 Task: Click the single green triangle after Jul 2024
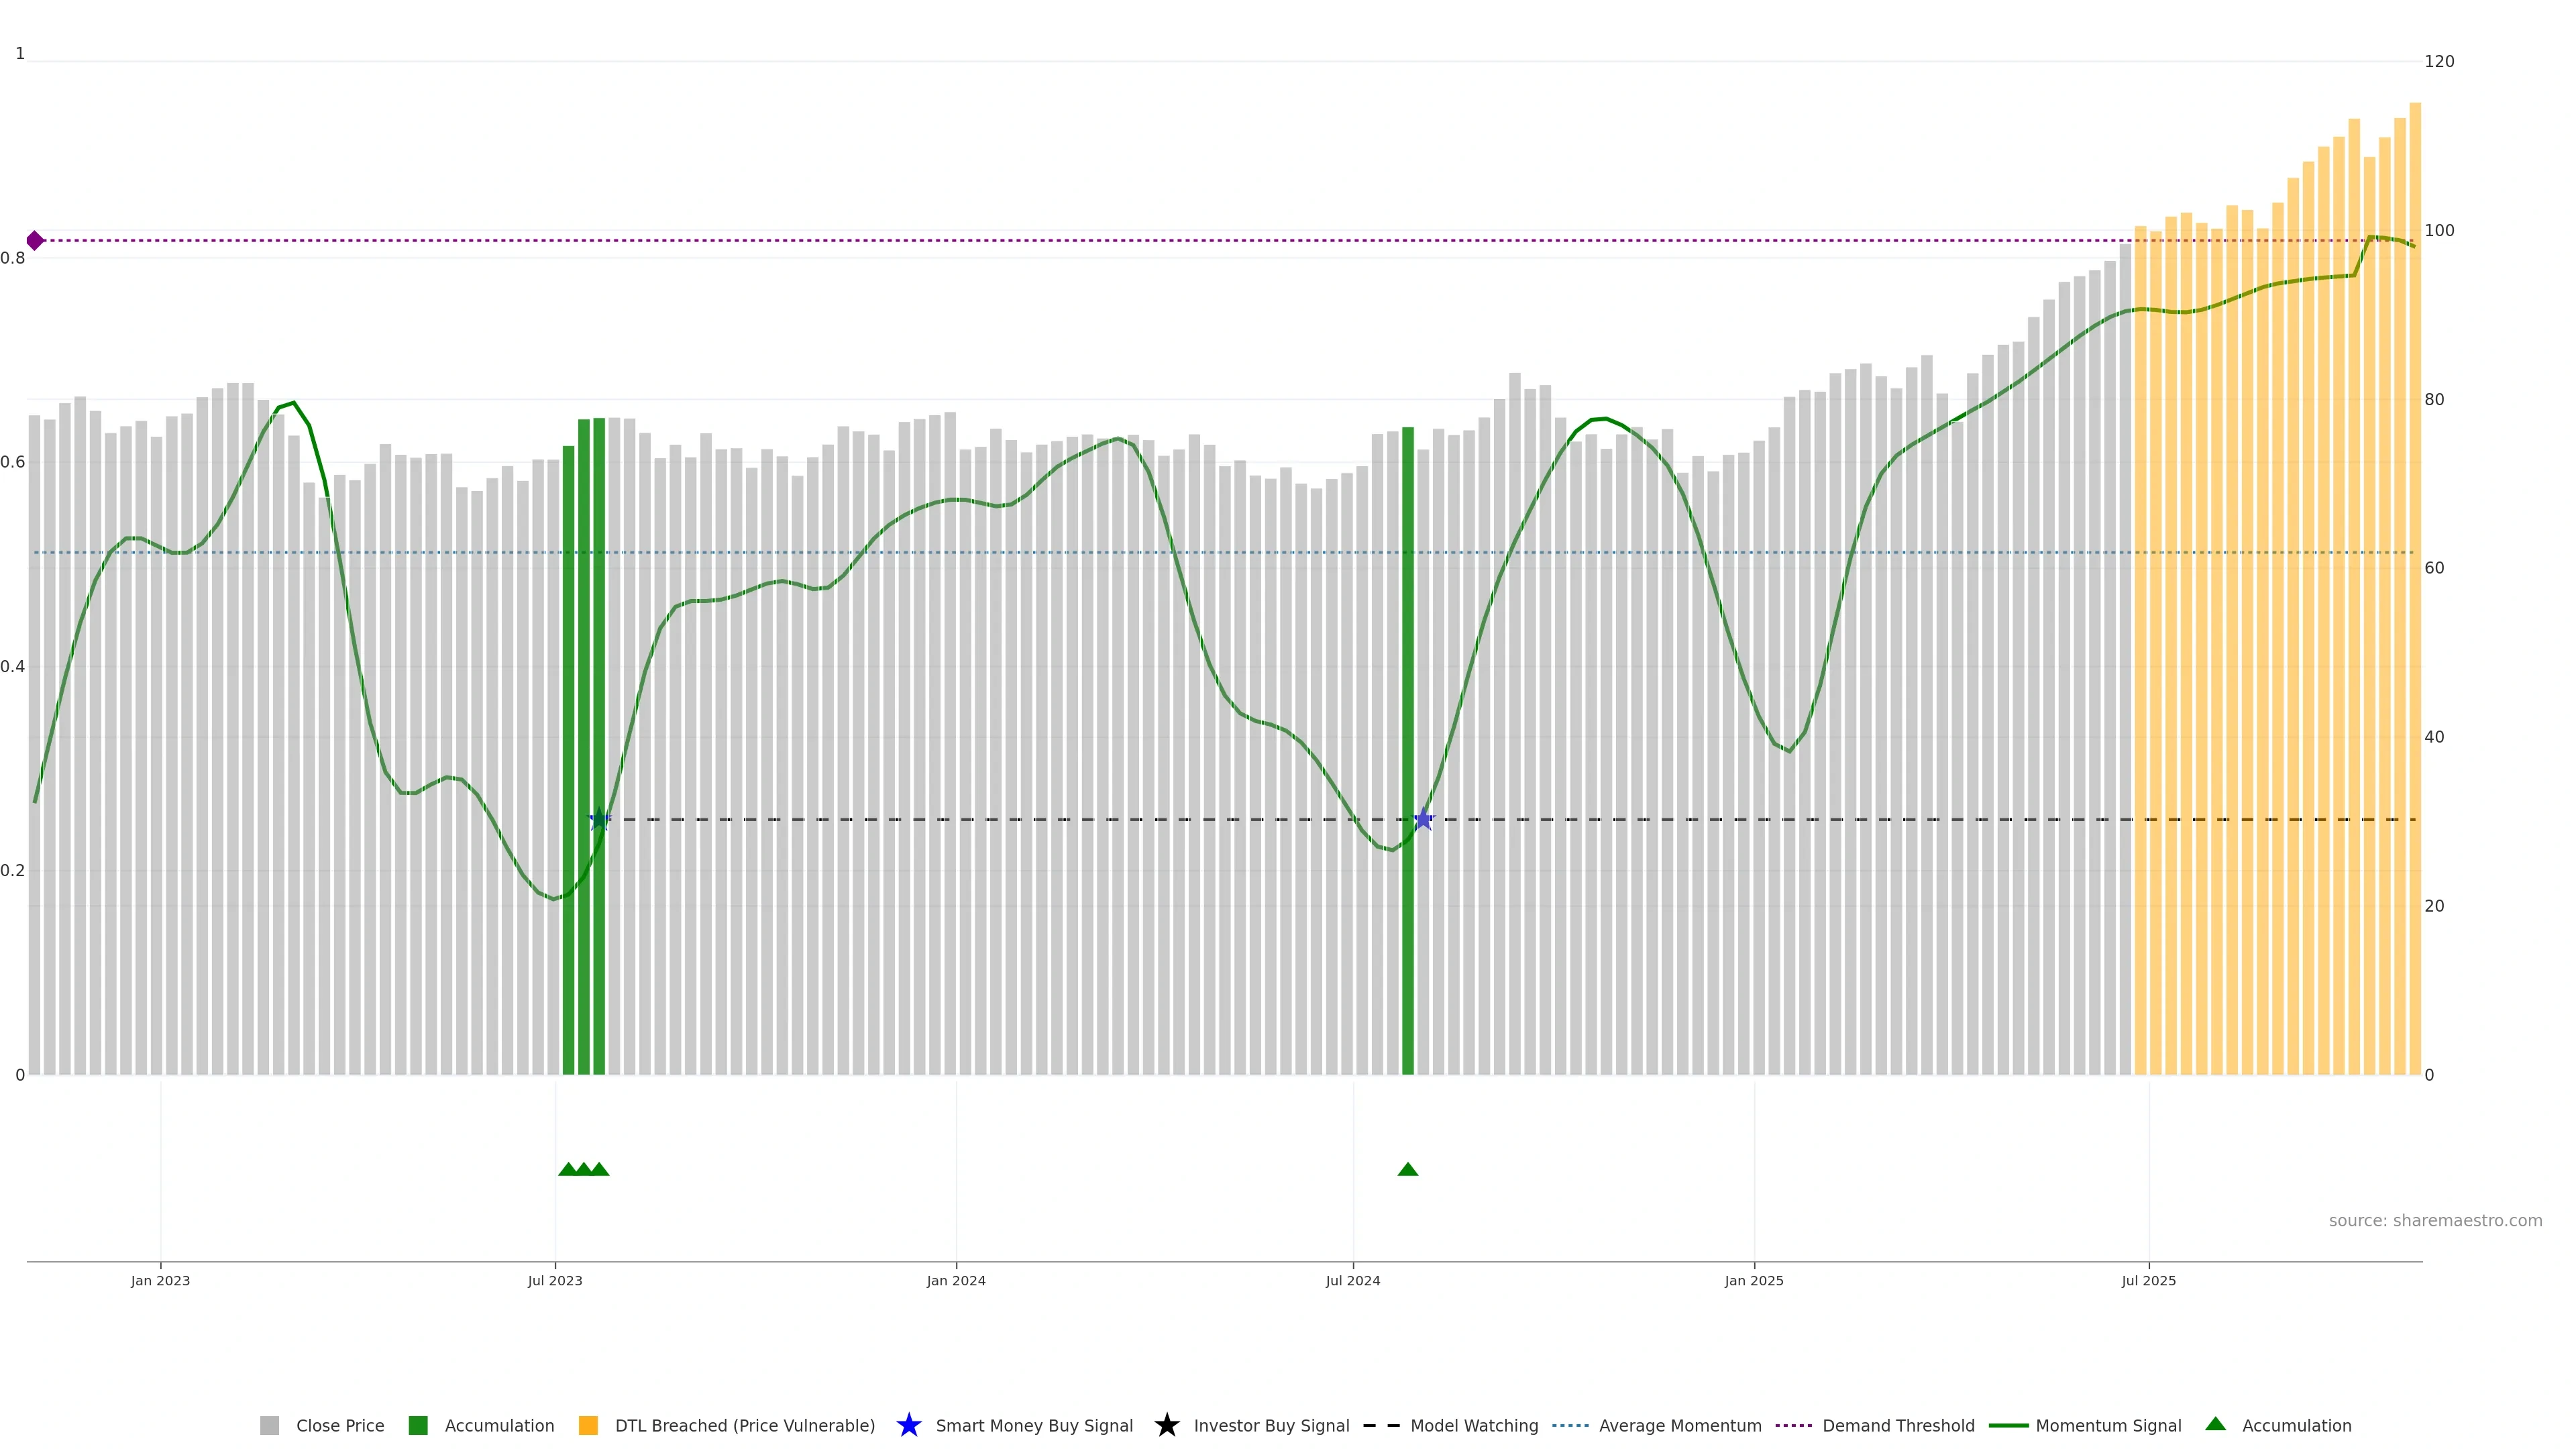1407,1169
